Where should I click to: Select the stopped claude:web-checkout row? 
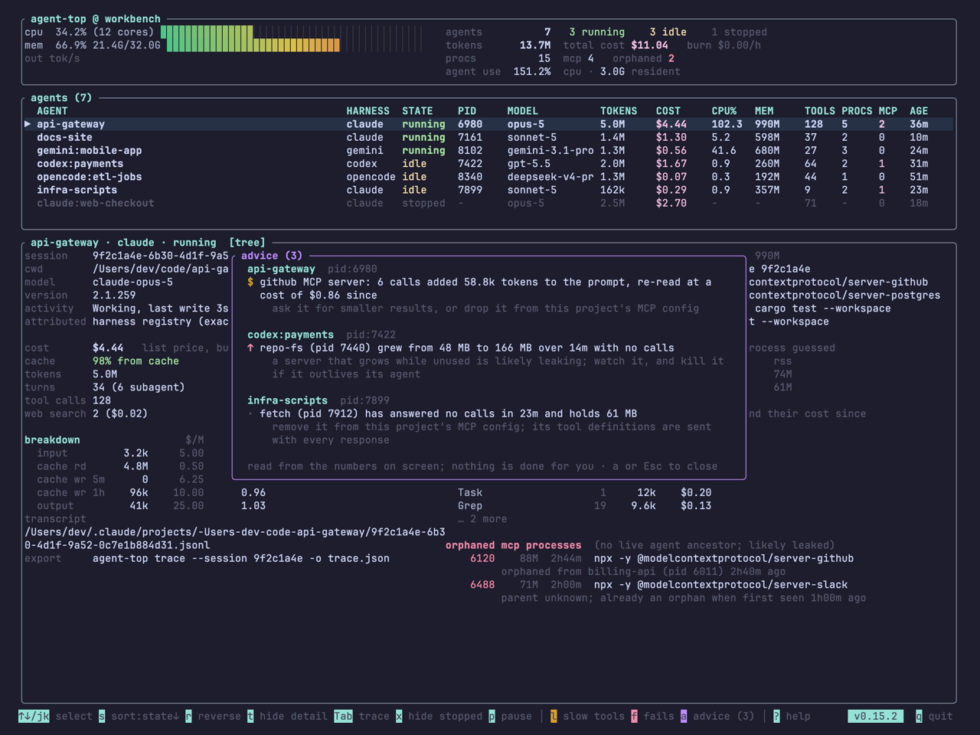(488, 203)
